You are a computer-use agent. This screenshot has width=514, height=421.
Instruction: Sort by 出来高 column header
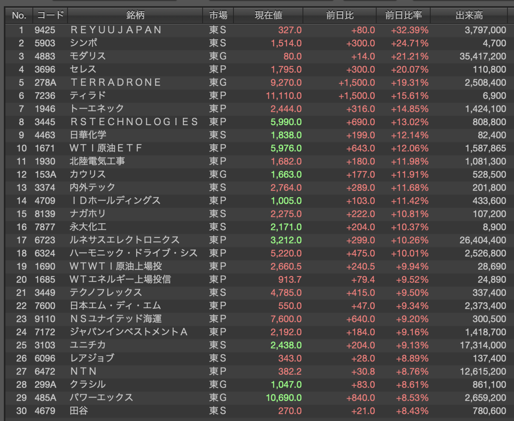coord(469,15)
